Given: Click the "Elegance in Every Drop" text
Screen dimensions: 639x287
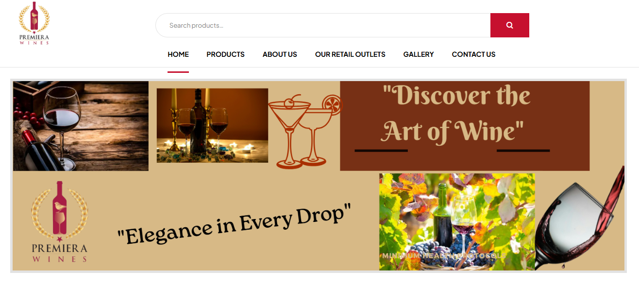Looking at the screenshot, I should 234,223.
